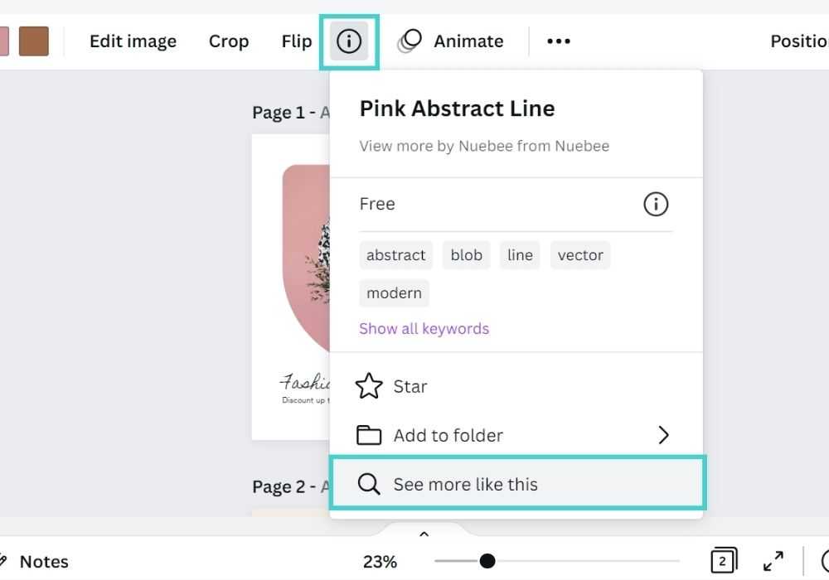
Task: Expand the page thumbnails with the up chevron
Action: pyautogui.click(x=424, y=534)
